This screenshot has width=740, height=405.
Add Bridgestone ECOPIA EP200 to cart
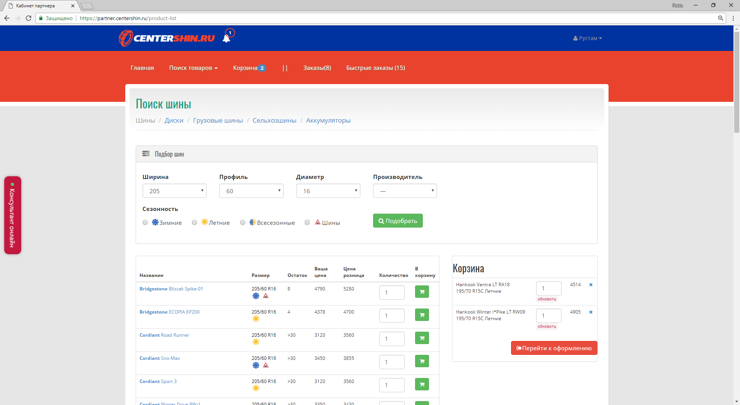click(422, 315)
